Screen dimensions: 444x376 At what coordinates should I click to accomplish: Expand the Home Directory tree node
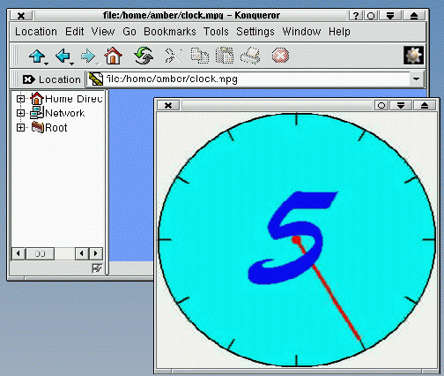pos(20,98)
